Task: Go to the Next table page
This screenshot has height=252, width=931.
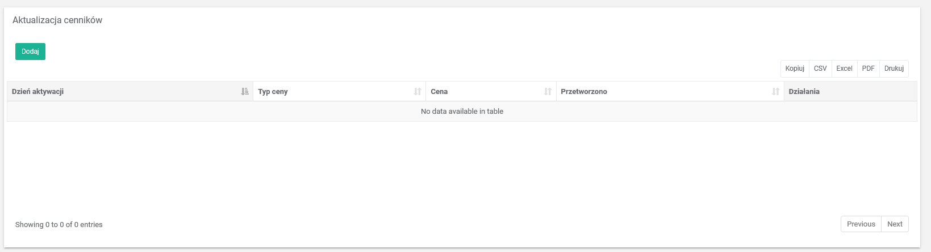Action: tap(895, 224)
